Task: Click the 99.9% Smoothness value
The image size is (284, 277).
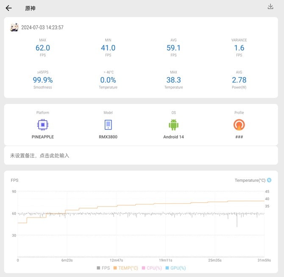Action: [42, 80]
